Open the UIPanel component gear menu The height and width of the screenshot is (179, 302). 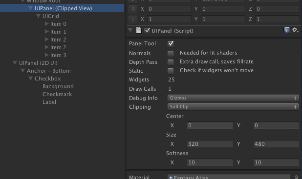coord(295,30)
